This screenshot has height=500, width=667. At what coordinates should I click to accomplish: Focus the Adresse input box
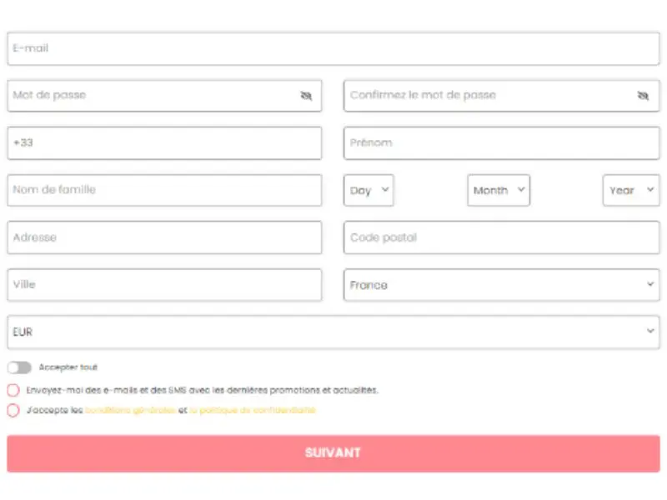pos(164,237)
